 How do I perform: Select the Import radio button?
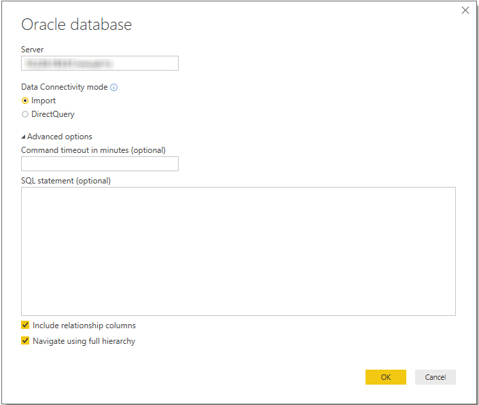point(25,101)
